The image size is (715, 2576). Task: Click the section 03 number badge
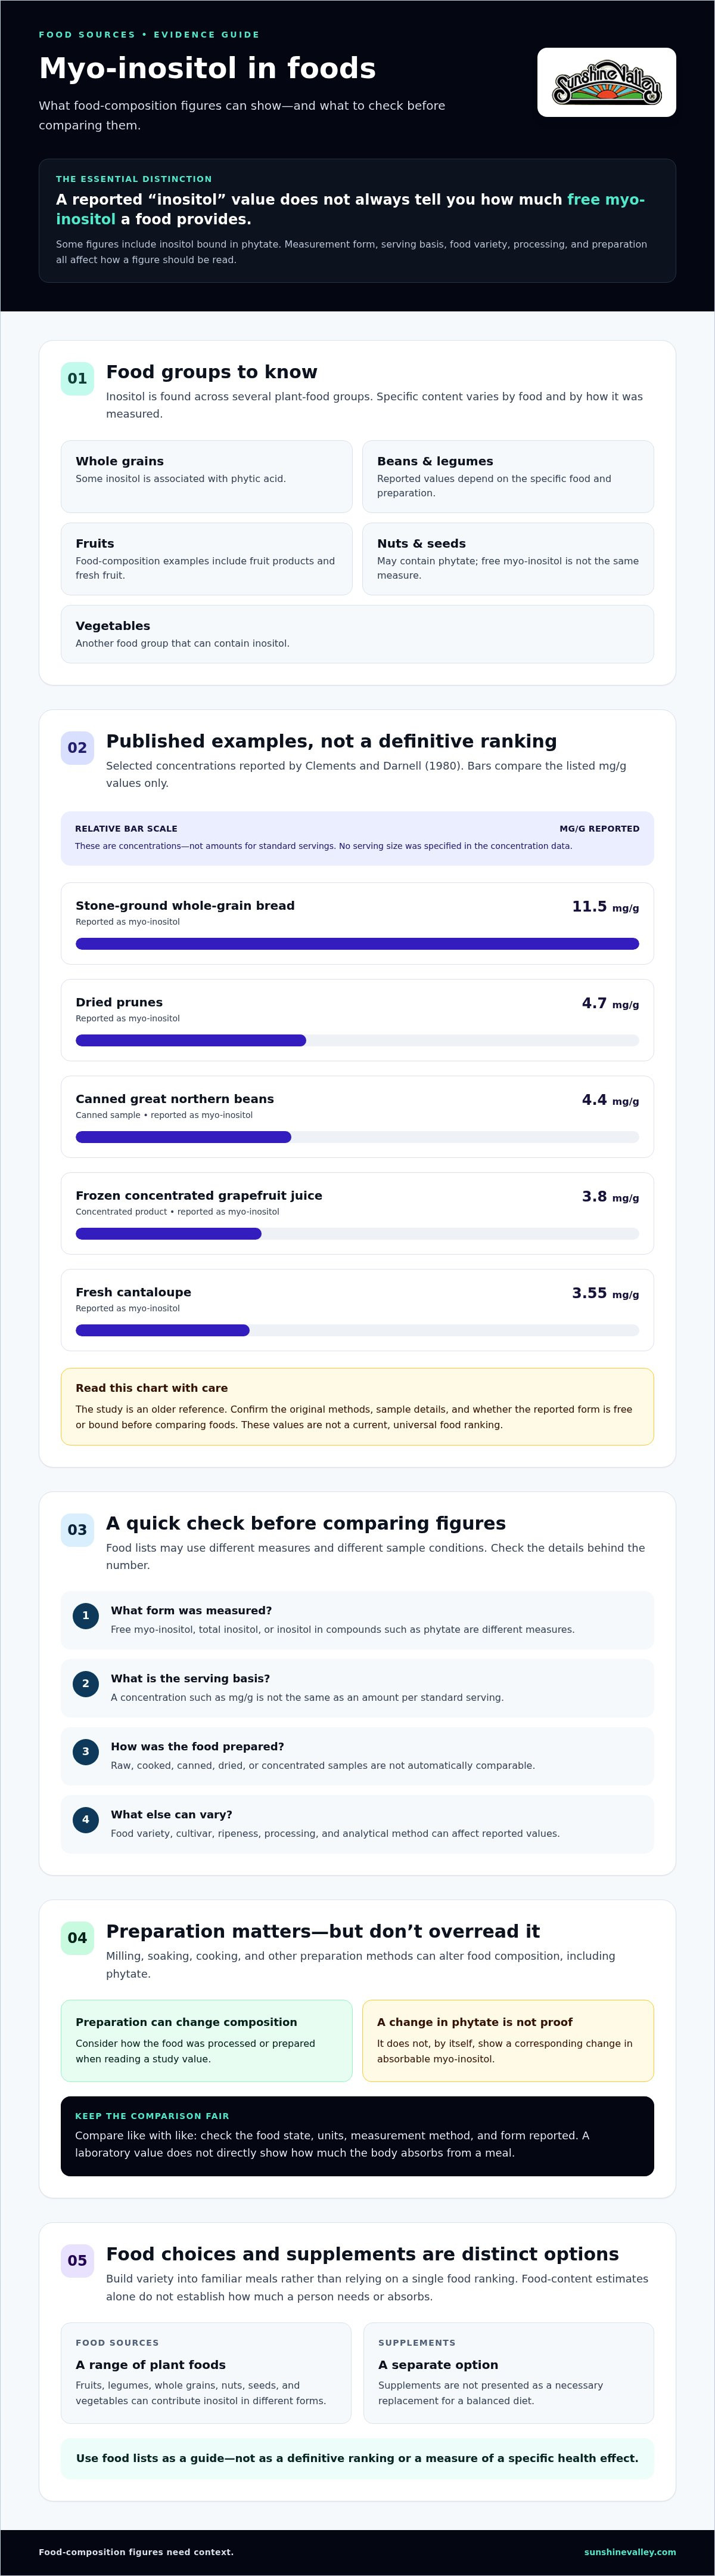coord(77,1530)
